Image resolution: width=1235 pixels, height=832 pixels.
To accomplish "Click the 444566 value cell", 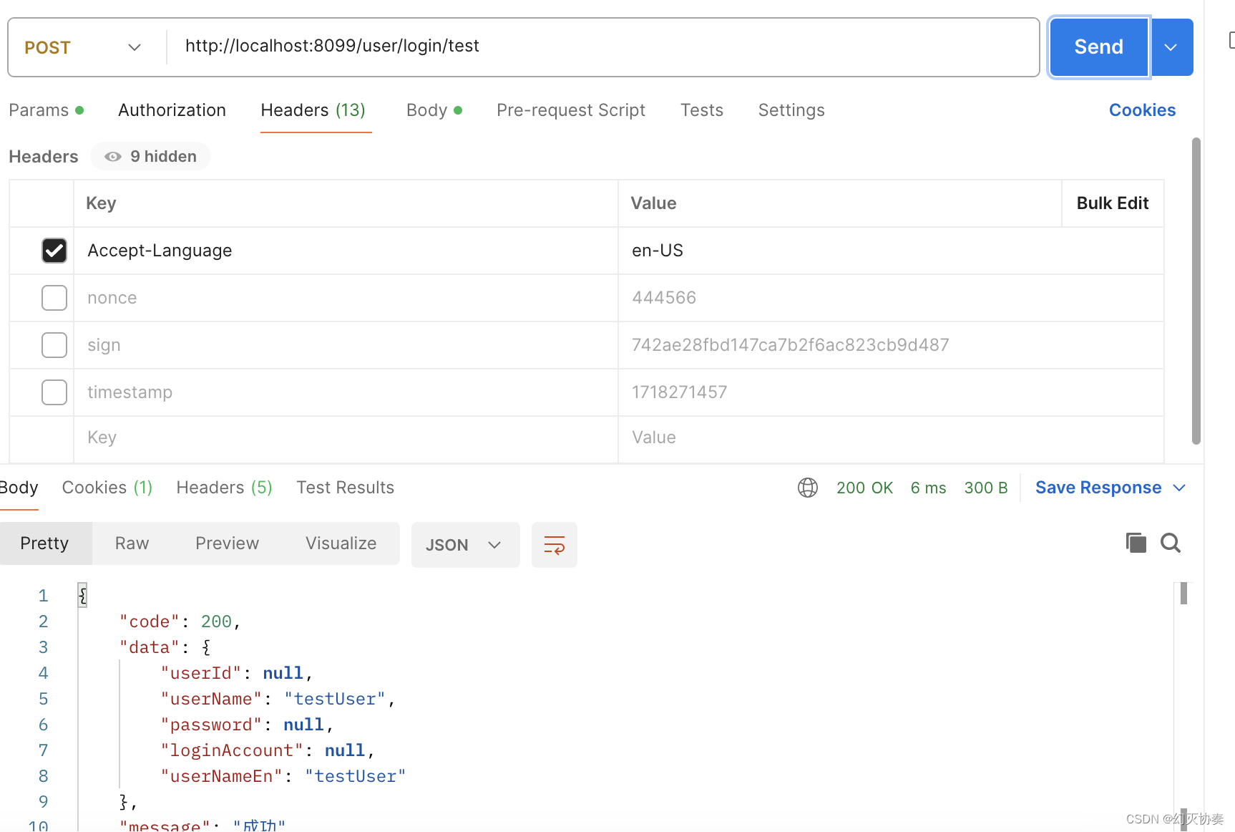I will [891, 298].
